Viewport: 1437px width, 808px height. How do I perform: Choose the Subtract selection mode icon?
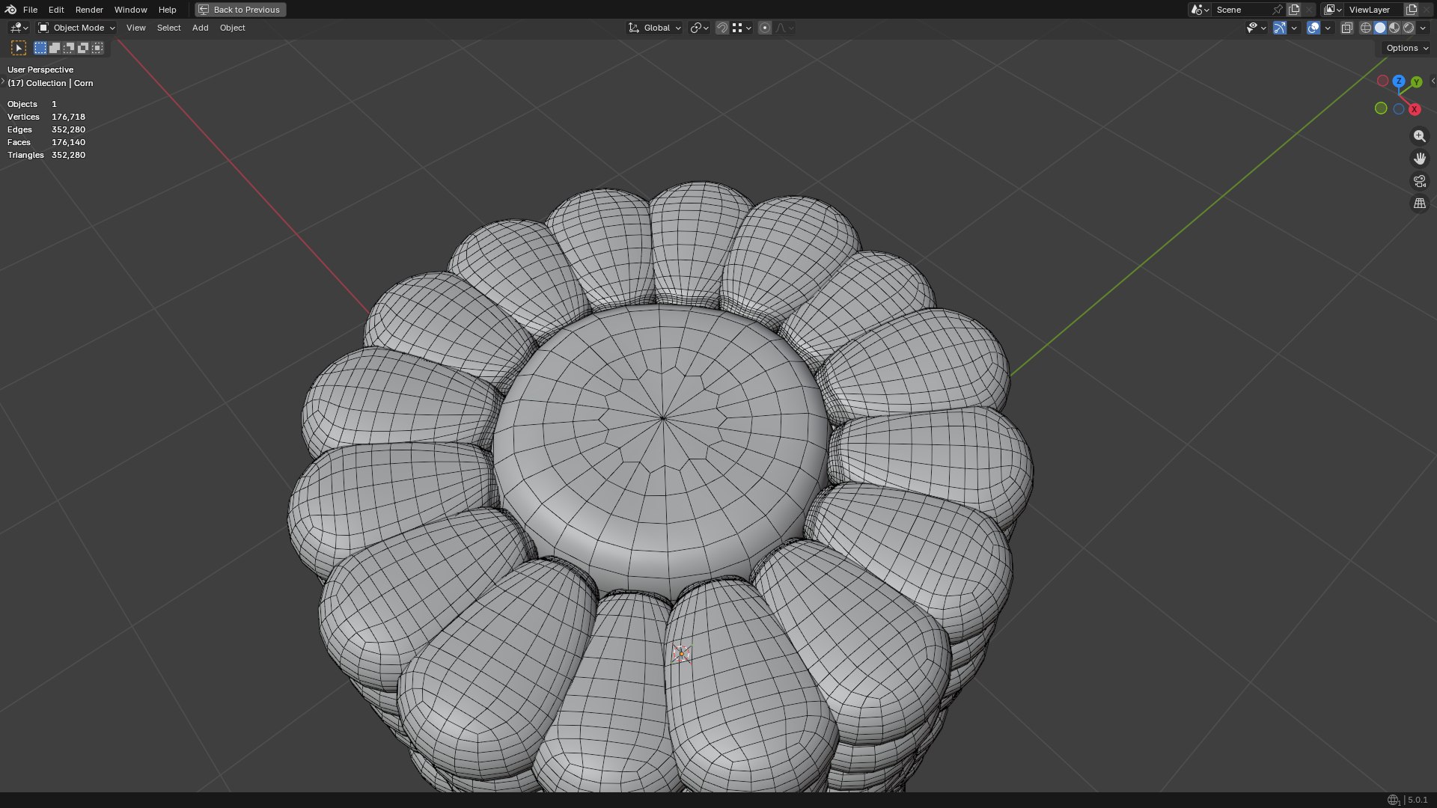[69, 48]
